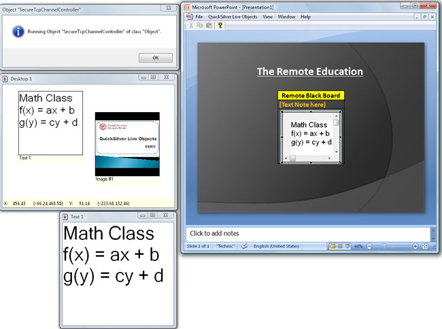Open the Window menu

(x=287, y=16)
